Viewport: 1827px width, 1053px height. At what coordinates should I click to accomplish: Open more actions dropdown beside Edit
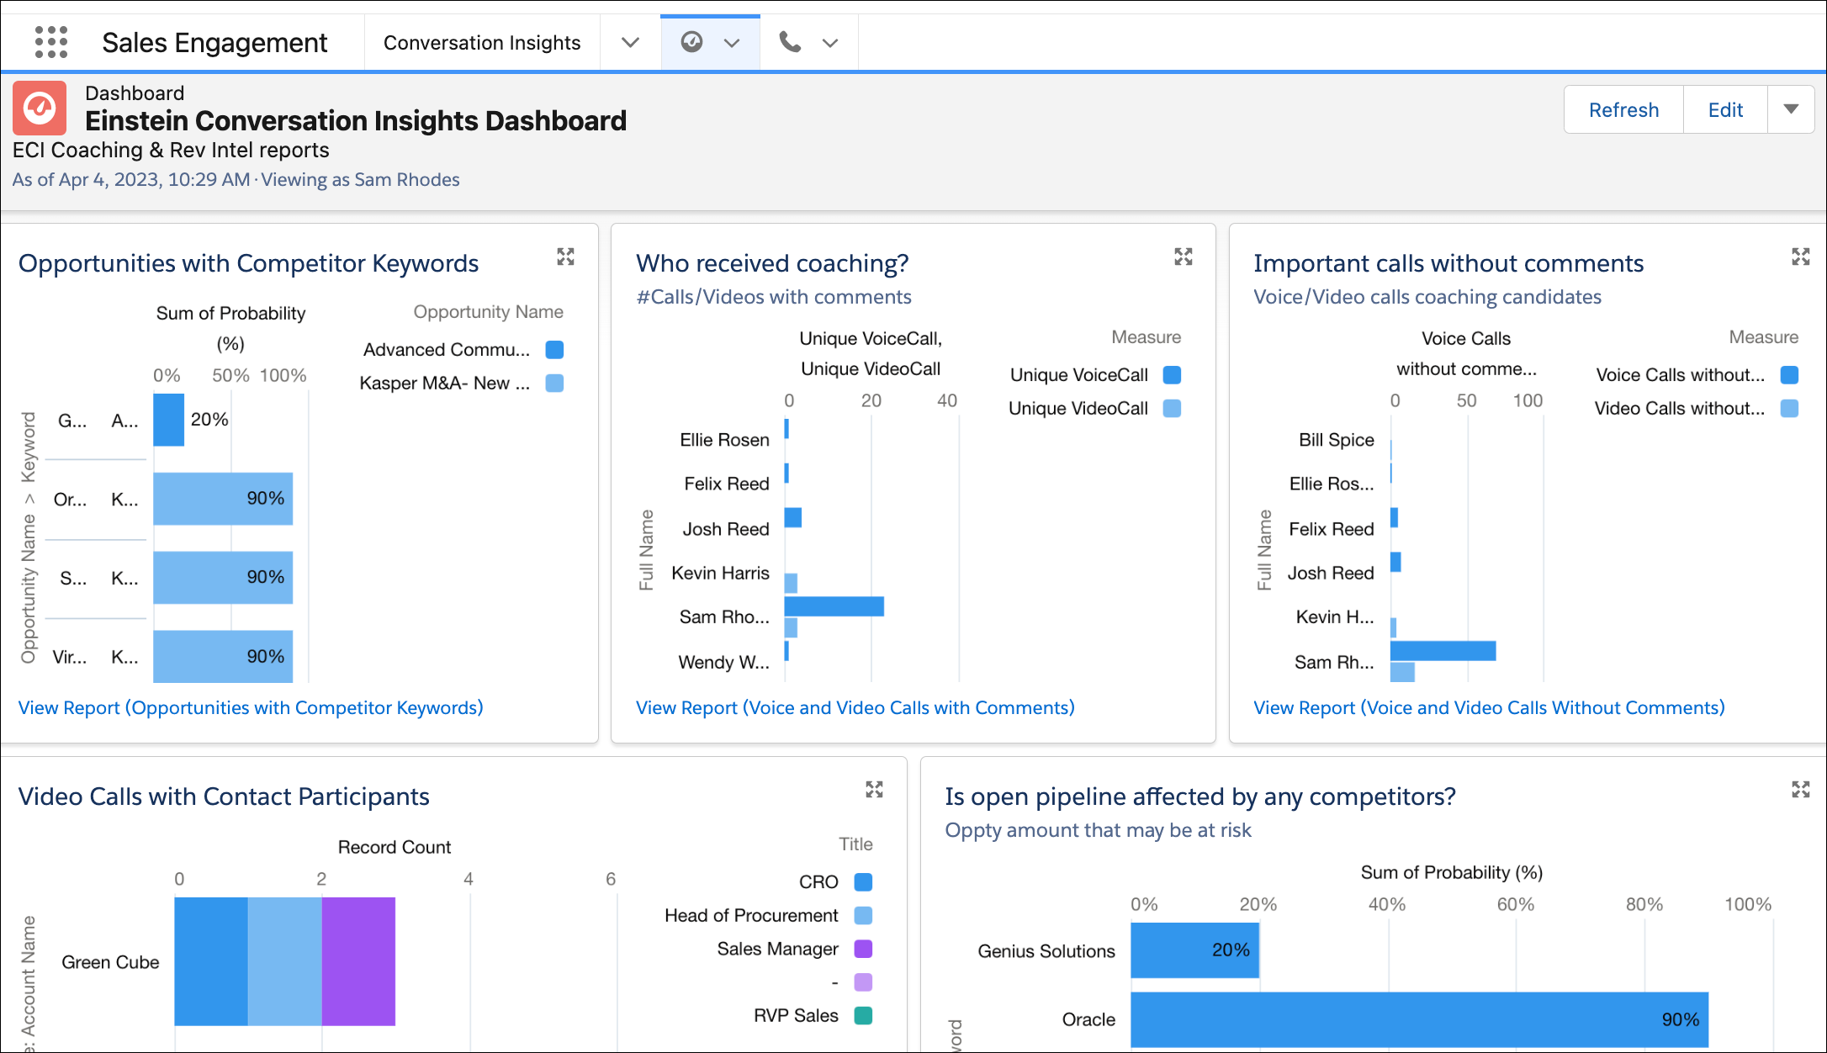coord(1791,109)
